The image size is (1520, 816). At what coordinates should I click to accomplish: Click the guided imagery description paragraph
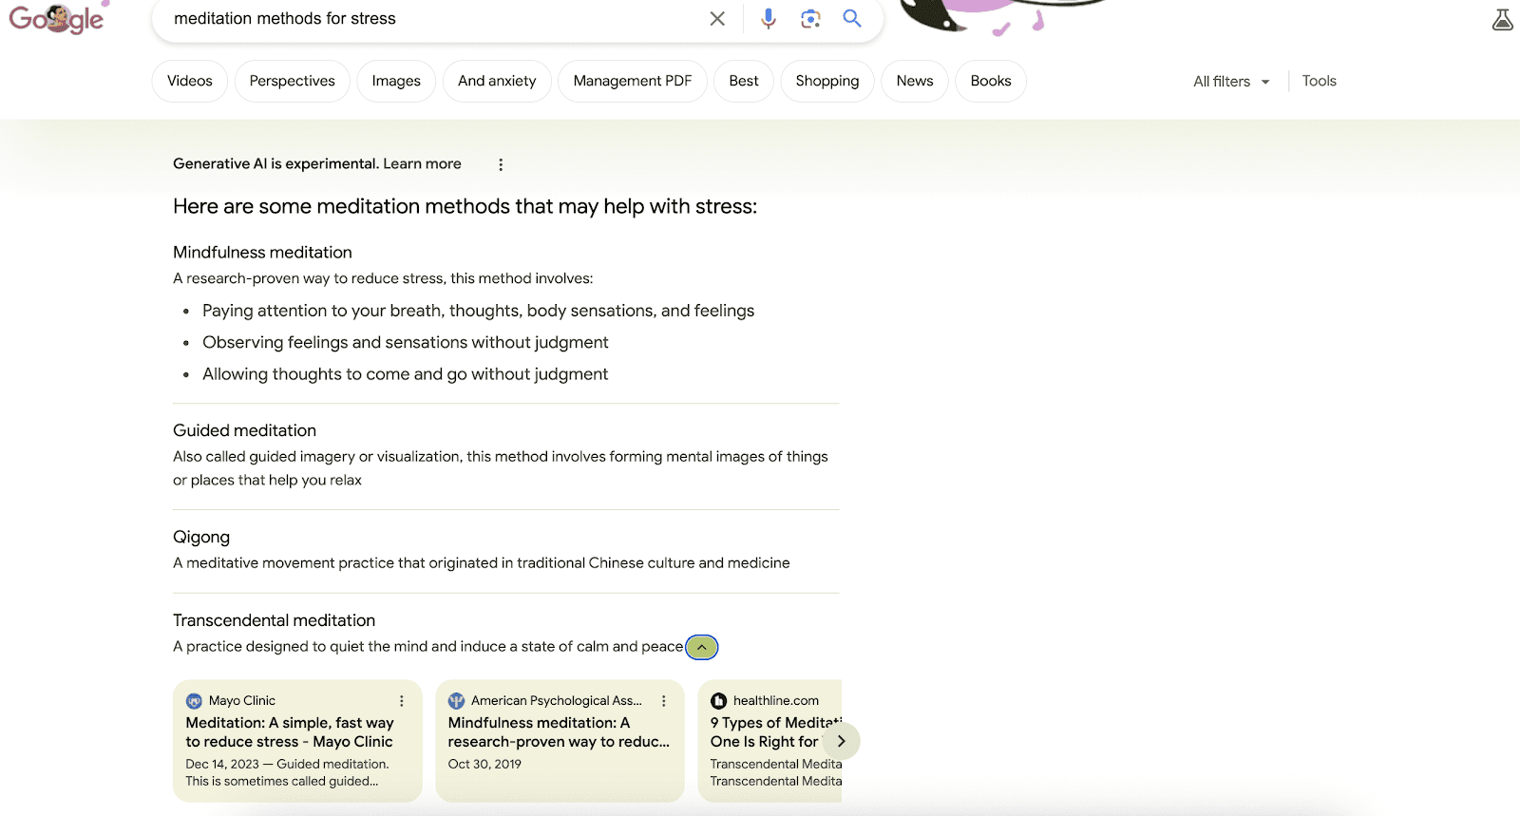[501, 468]
